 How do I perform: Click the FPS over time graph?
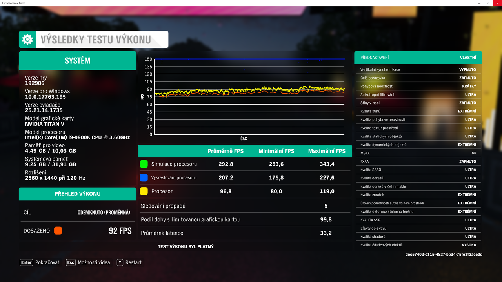click(249, 97)
